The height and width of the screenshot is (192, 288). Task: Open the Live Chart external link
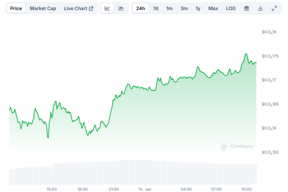point(78,8)
